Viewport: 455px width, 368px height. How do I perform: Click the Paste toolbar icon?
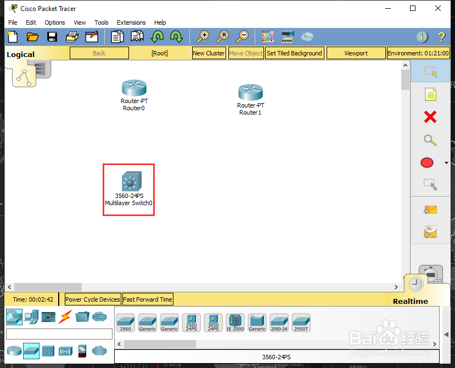137,37
